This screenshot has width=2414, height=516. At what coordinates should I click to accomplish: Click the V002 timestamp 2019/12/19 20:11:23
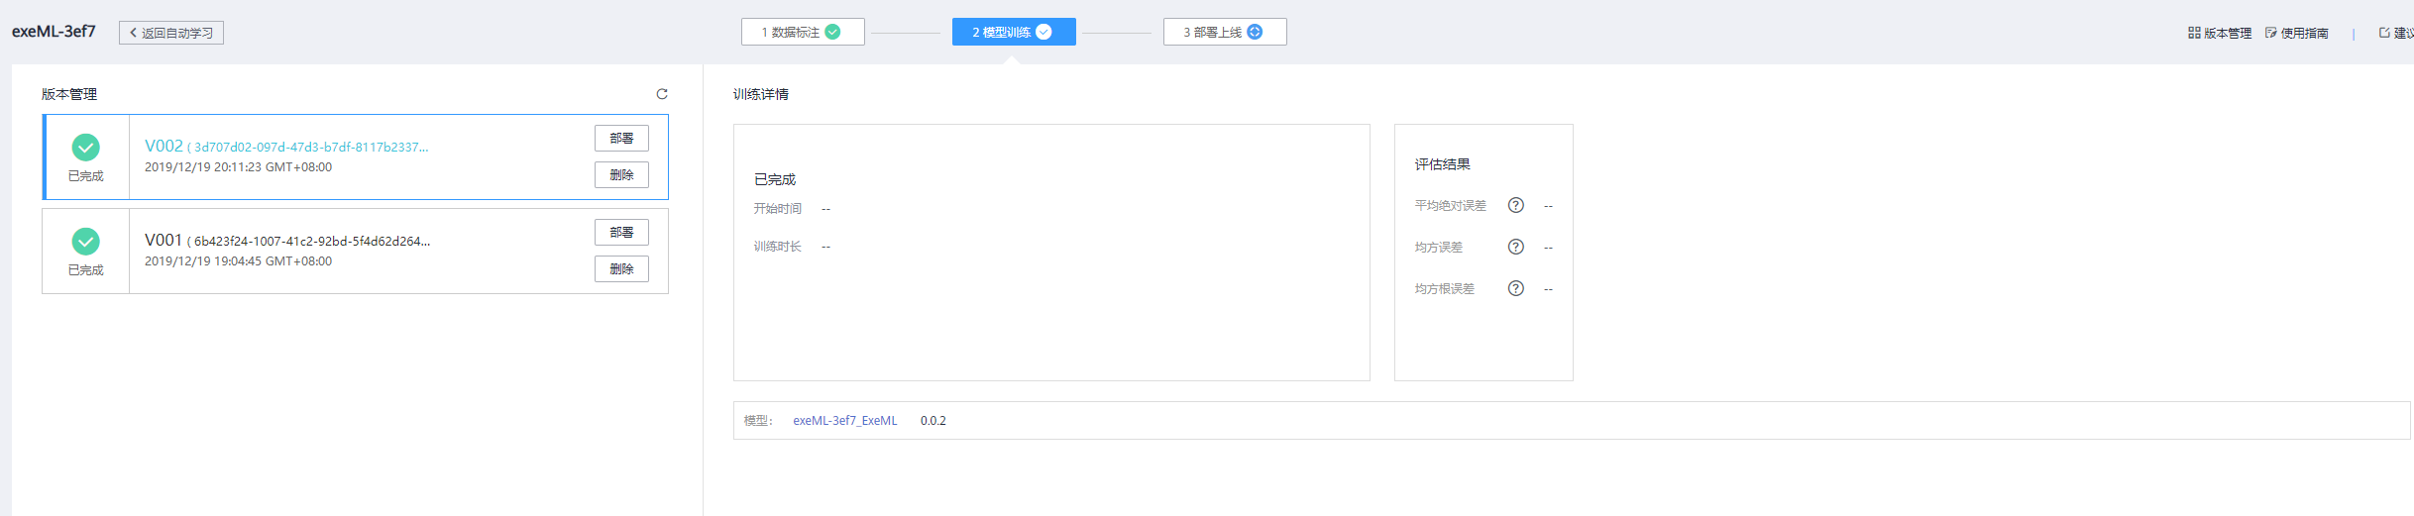(238, 167)
